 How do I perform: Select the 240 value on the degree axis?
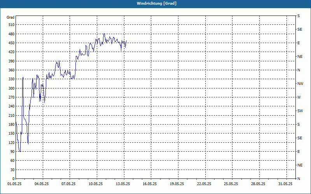[12, 106]
